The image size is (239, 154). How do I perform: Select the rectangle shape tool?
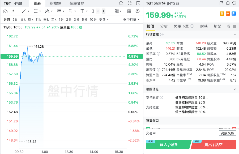(36, 11)
